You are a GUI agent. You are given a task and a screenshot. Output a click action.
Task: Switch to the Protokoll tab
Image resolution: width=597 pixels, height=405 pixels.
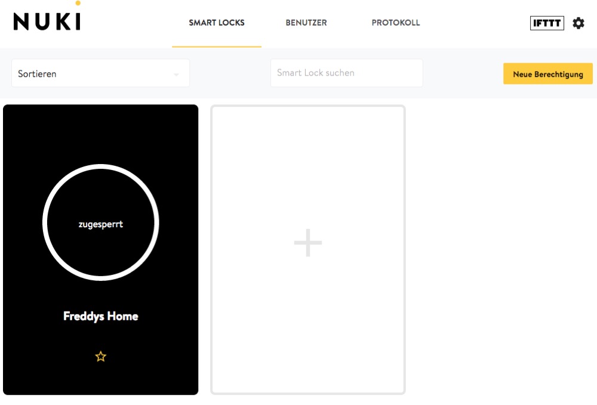click(x=396, y=23)
